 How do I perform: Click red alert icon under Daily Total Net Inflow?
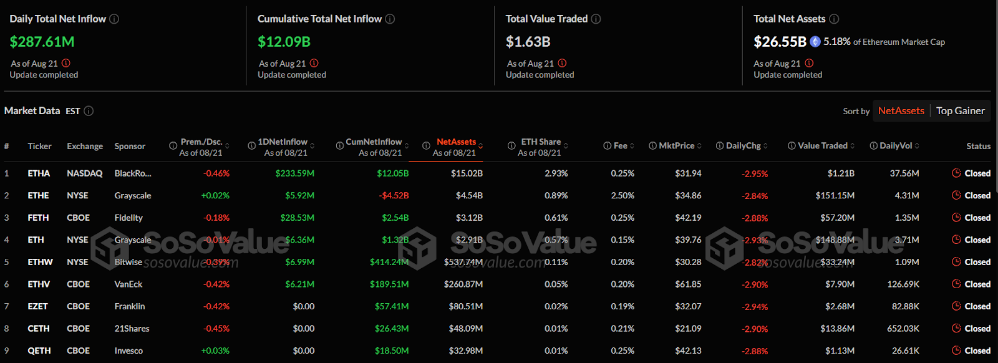66,63
